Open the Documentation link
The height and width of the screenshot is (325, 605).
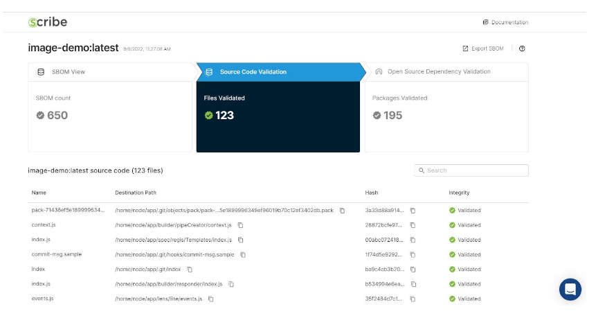(x=505, y=22)
